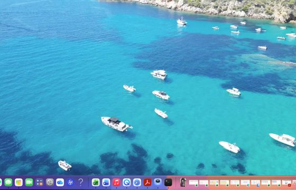Open Messages from the Dock
The image size is (296, 190).
(8, 182)
